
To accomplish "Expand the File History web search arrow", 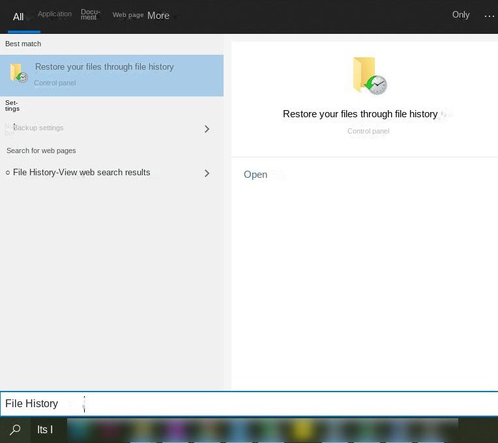I will [x=207, y=173].
